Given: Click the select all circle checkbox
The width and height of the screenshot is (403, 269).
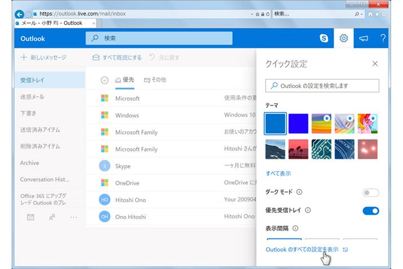Looking at the screenshot, I should tap(104, 80).
